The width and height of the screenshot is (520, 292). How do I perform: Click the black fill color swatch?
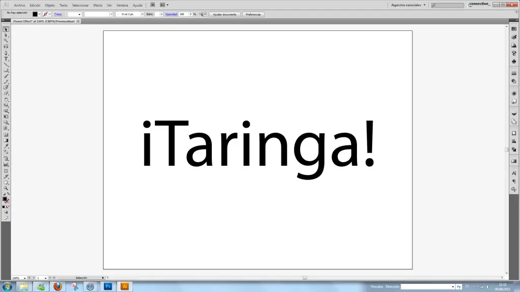[35, 14]
